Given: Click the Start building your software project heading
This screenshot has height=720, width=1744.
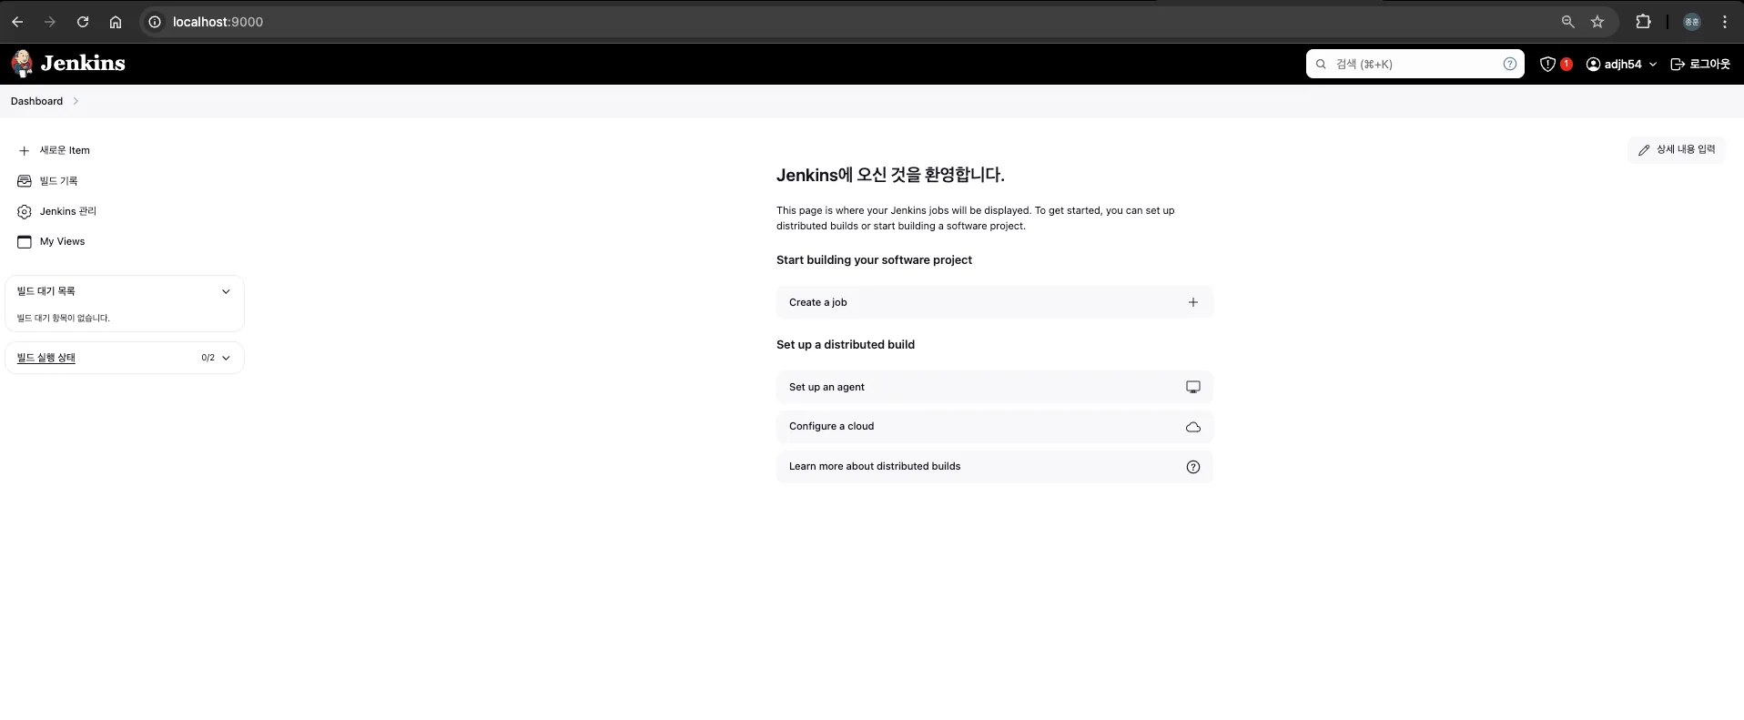Looking at the screenshot, I should 874,259.
